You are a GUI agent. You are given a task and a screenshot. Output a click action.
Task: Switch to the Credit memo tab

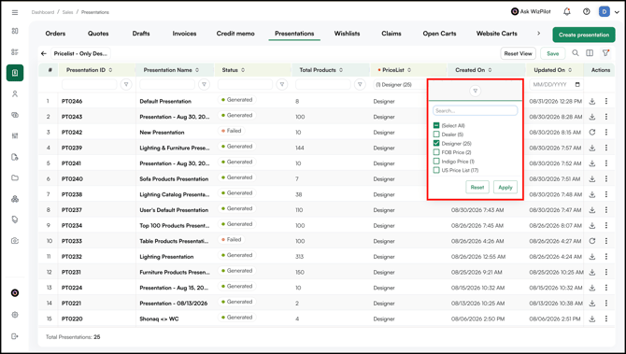click(x=235, y=34)
